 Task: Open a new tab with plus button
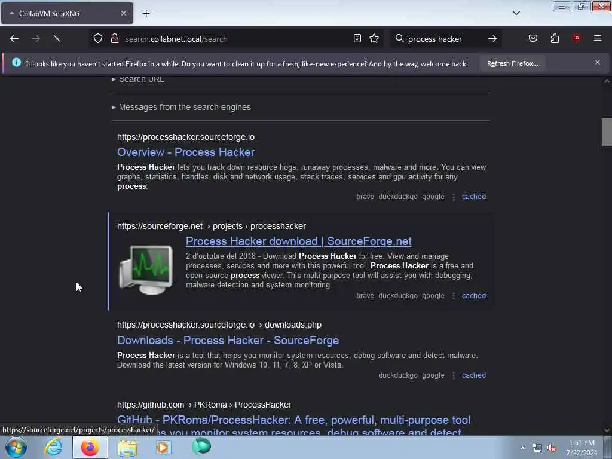coord(146,14)
